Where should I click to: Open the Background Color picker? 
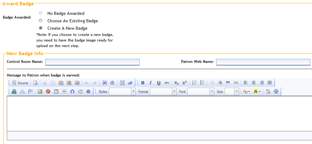pos(257,92)
